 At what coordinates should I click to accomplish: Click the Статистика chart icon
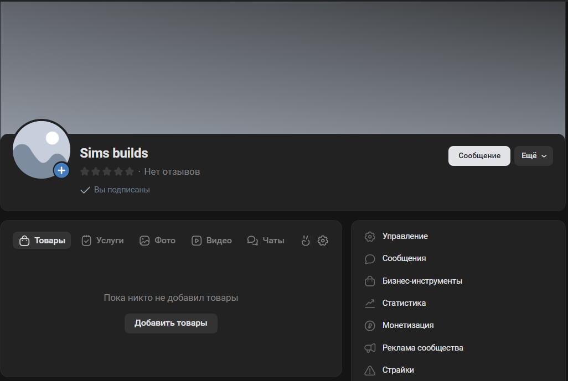[370, 303]
